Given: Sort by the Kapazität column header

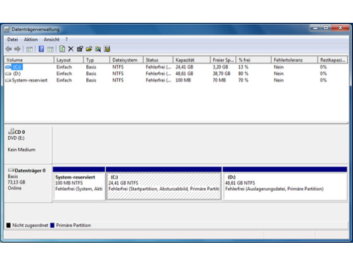Looking at the screenshot, I should [x=191, y=60].
